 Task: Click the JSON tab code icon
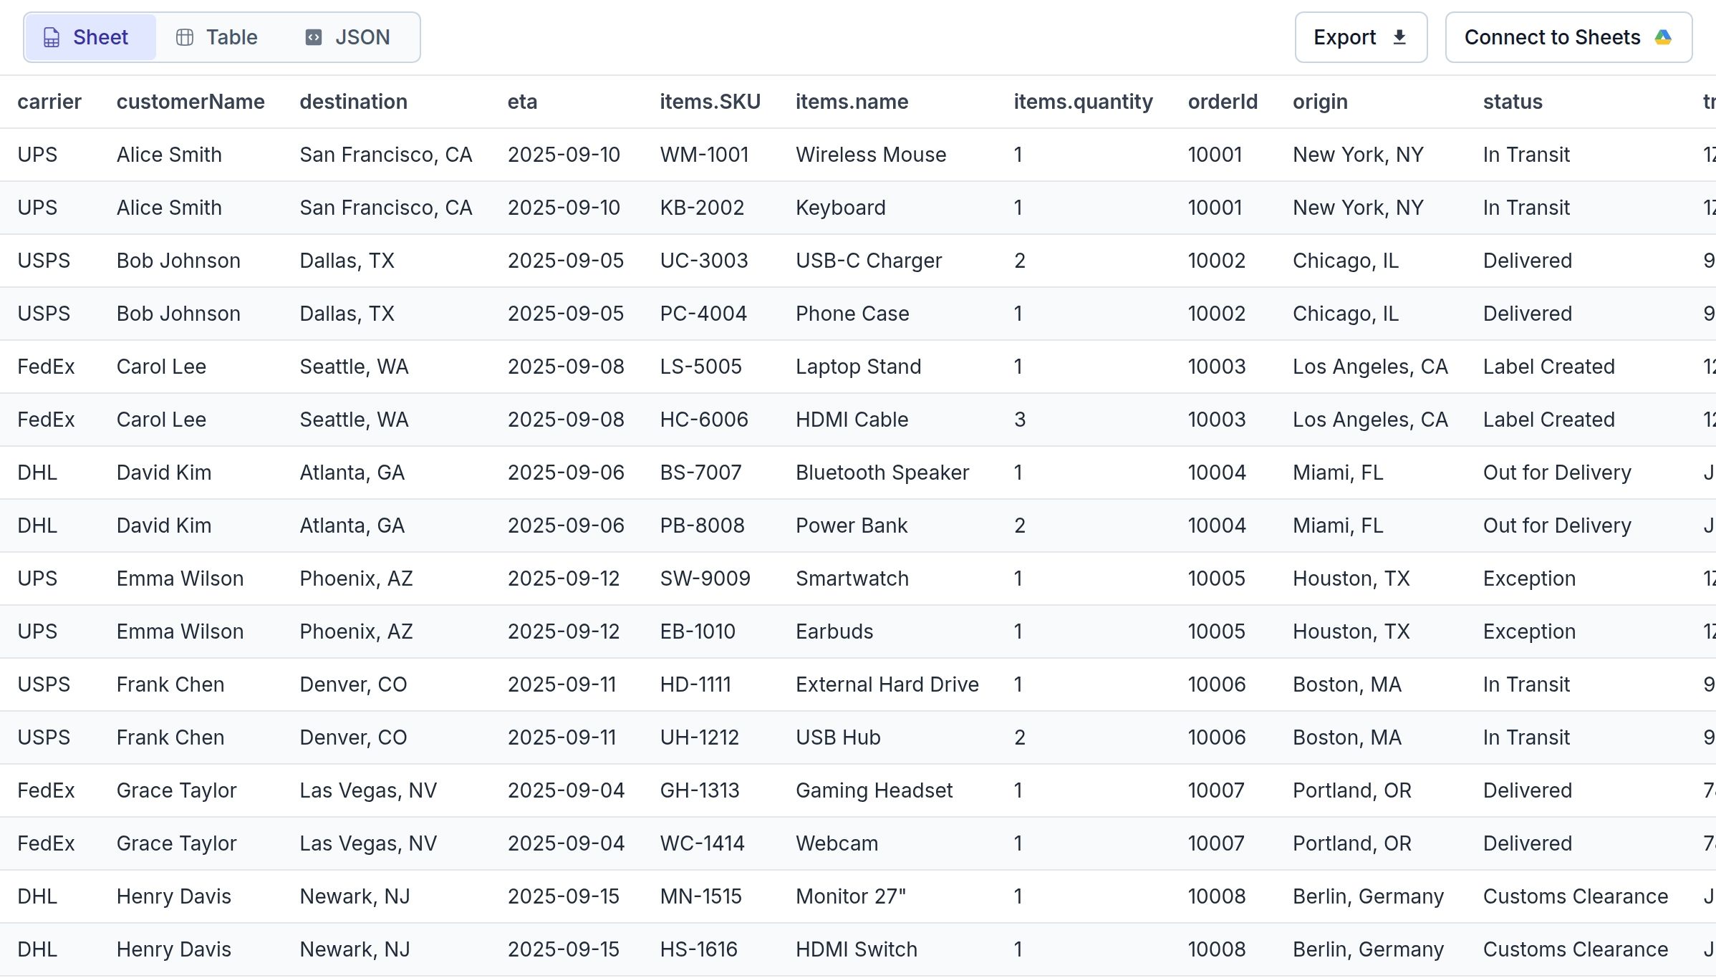[x=314, y=37]
